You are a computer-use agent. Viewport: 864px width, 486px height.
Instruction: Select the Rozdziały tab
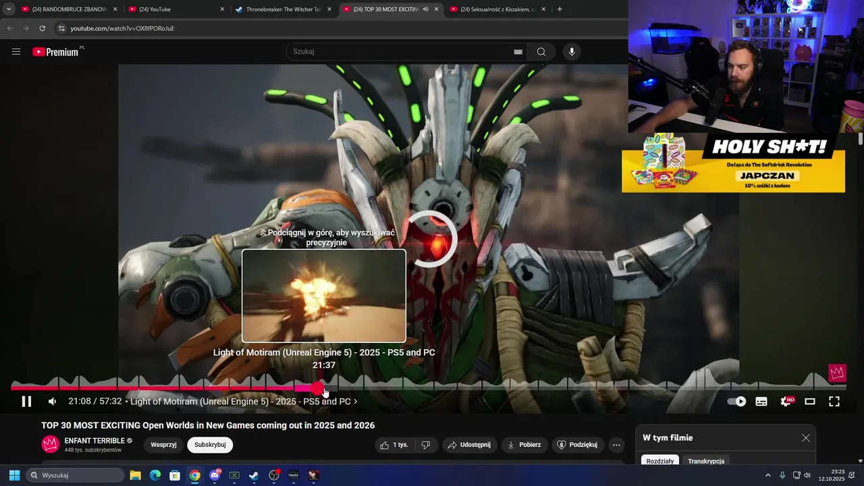click(x=659, y=461)
